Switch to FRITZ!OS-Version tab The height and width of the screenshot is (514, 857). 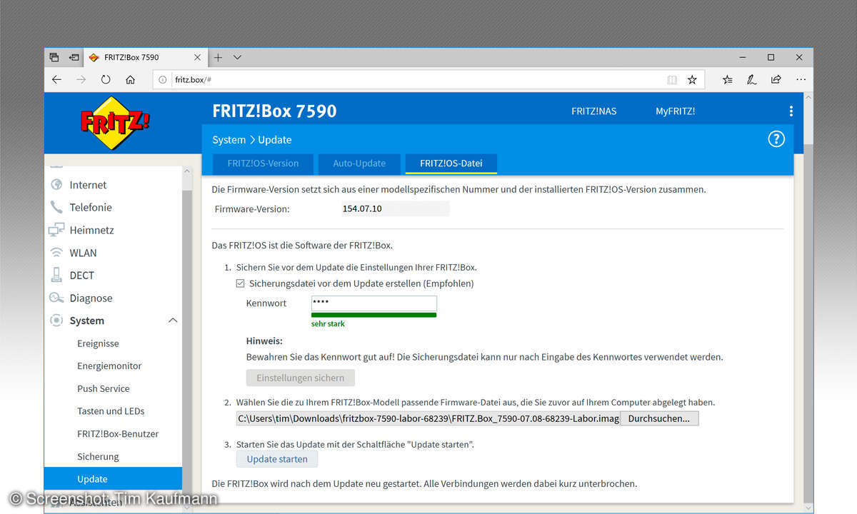point(263,163)
